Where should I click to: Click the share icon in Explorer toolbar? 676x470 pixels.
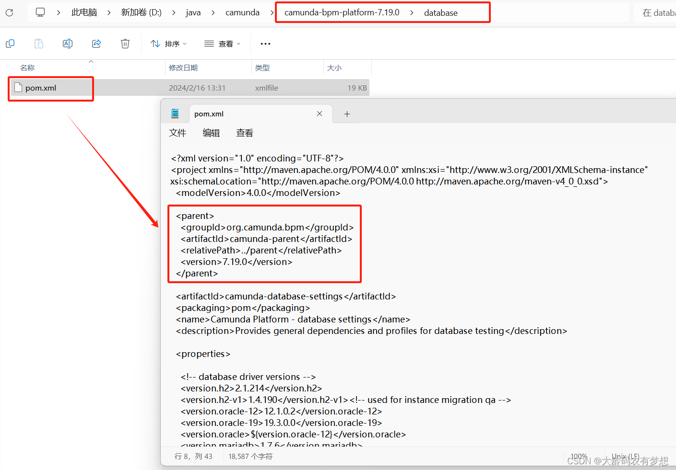(x=96, y=44)
